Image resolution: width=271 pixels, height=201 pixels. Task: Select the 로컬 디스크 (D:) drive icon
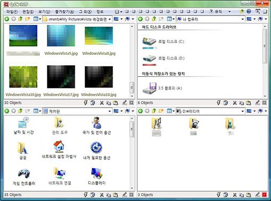pos(149,58)
